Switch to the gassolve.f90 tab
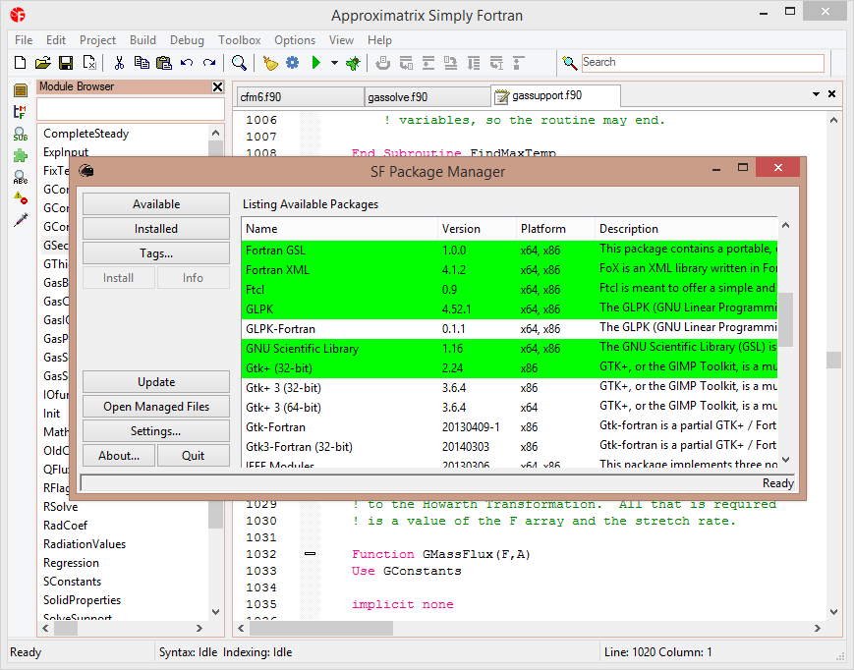 coord(427,97)
